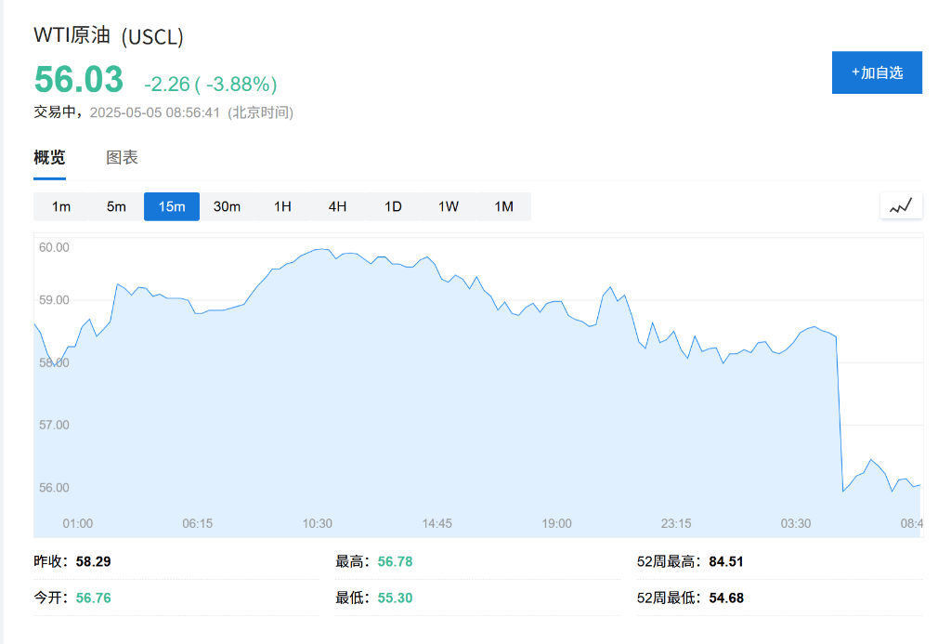Select the 1M monthly interval
This screenshot has width=951, height=644.
503,206
